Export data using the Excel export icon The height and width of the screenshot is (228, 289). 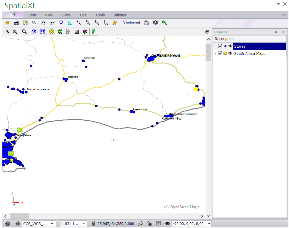[164, 23]
